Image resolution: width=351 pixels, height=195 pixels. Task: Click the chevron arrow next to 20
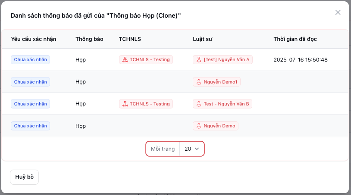click(x=197, y=149)
